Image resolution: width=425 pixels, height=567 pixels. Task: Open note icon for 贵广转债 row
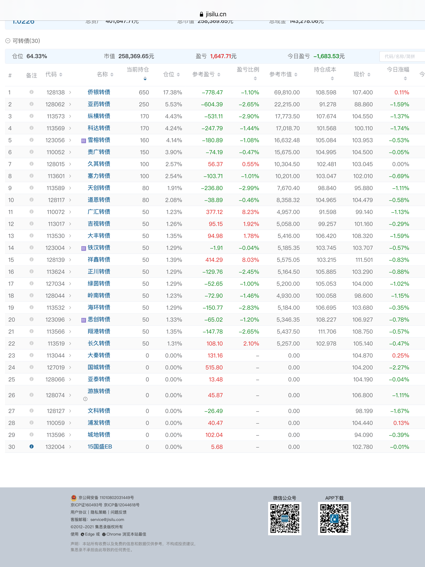(31, 152)
